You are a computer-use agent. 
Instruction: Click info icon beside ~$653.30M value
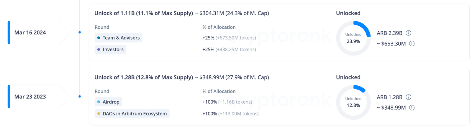[x=412, y=44]
